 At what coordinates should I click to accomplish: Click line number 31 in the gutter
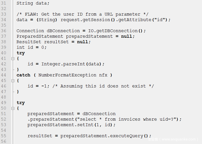pyautogui.click(x=4, y=3)
